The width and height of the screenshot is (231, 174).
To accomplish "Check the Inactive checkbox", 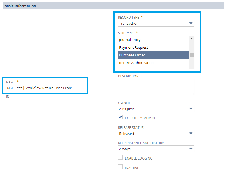I will click(x=120, y=167).
